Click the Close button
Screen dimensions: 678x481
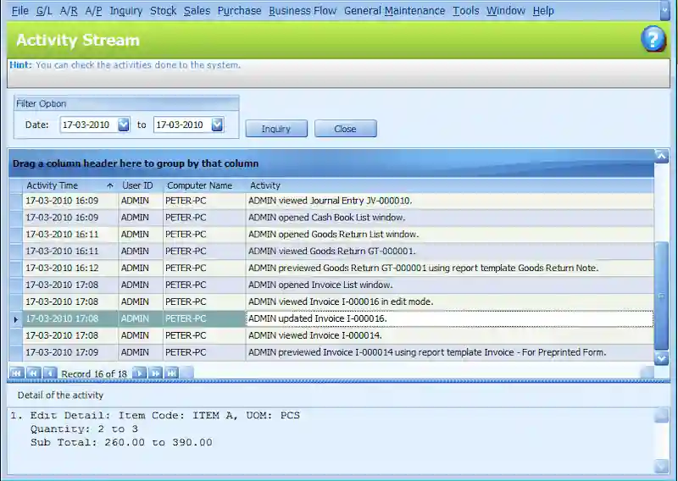345,129
